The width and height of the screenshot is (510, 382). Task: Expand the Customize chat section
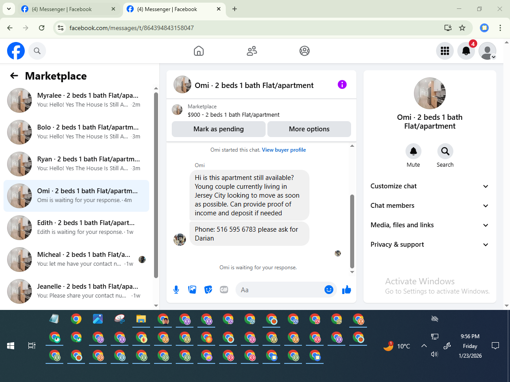click(x=430, y=186)
